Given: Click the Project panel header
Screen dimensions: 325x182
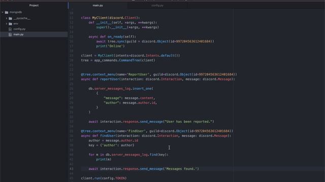Looking at the screenshot, I should point(34,6).
